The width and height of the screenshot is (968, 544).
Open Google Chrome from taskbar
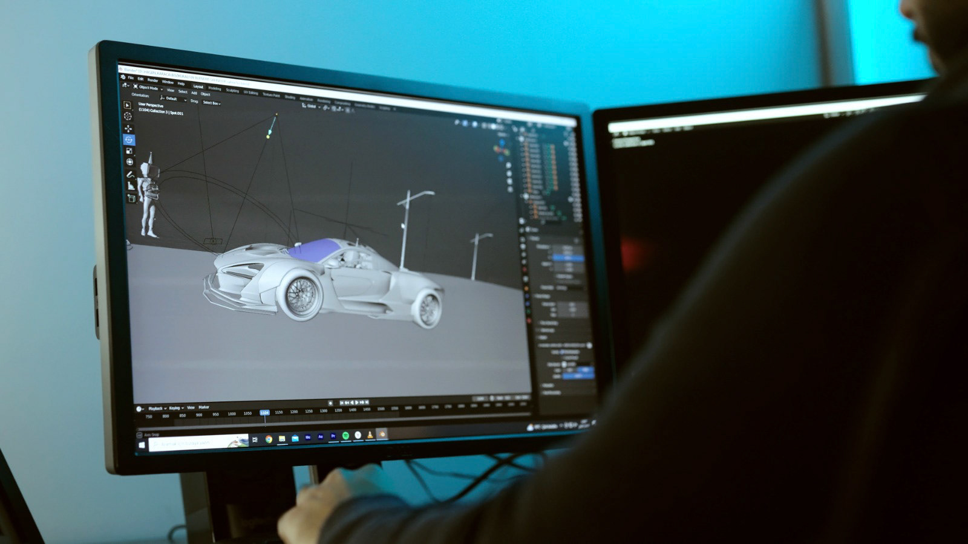click(269, 439)
